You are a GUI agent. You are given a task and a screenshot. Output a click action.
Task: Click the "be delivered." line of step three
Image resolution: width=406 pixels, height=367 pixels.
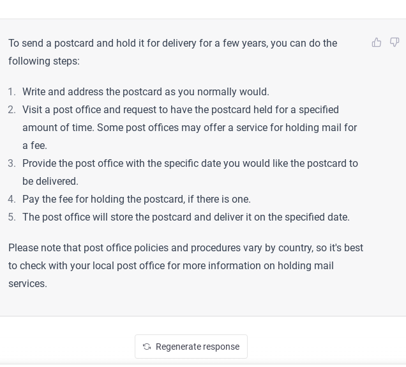coord(50,182)
